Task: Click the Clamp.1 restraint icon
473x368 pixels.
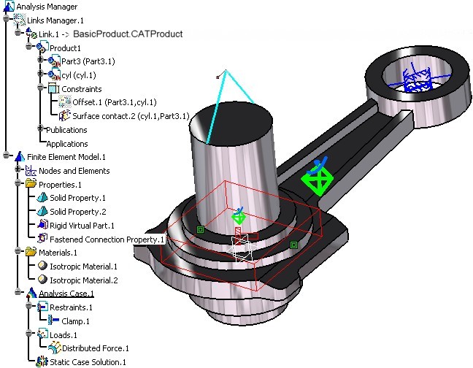Action: coord(54,321)
